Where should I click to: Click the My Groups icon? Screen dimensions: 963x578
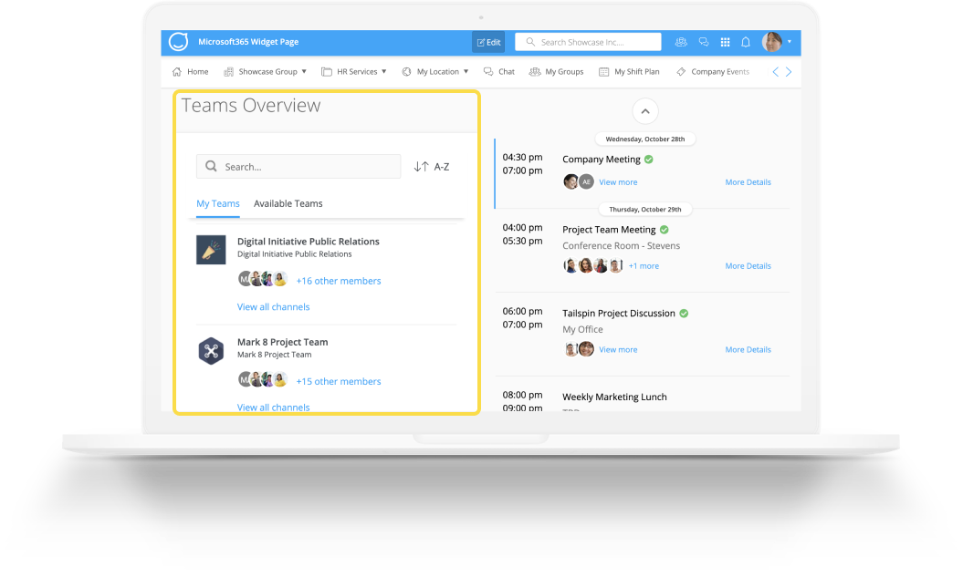pos(534,71)
